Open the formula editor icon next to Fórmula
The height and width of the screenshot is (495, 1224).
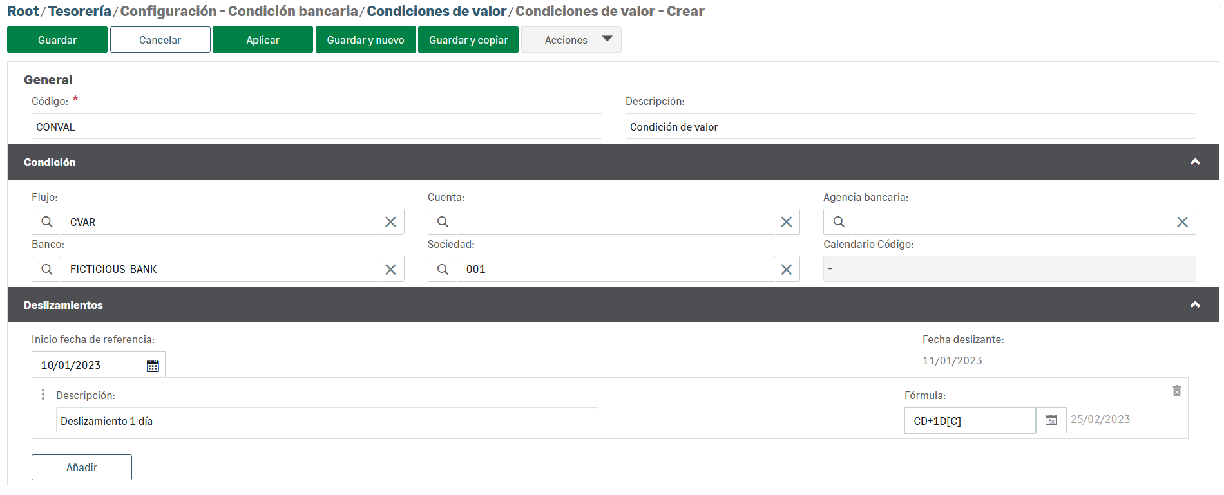pos(1051,420)
